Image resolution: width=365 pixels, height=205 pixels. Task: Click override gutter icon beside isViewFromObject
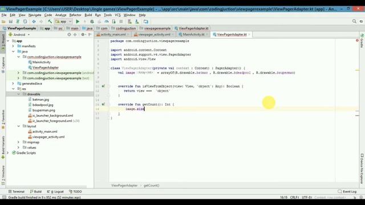tap(103, 86)
